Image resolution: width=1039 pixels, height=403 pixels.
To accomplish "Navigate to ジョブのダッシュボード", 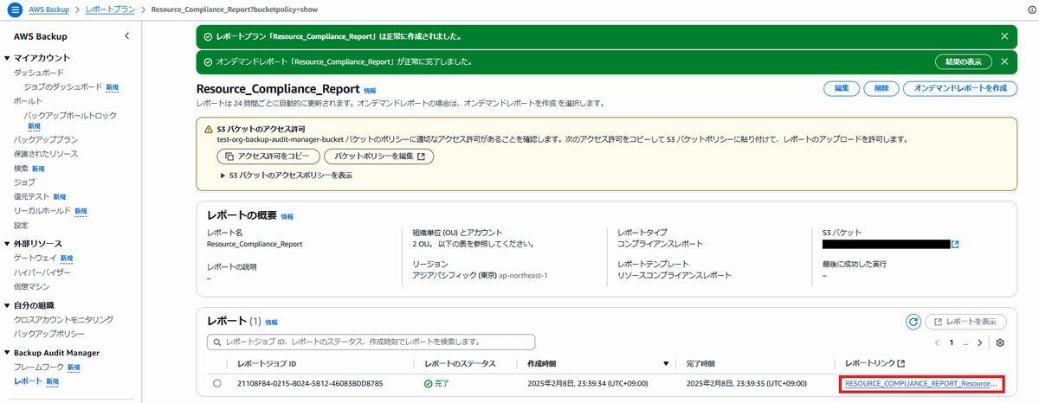I will pyautogui.click(x=63, y=87).
